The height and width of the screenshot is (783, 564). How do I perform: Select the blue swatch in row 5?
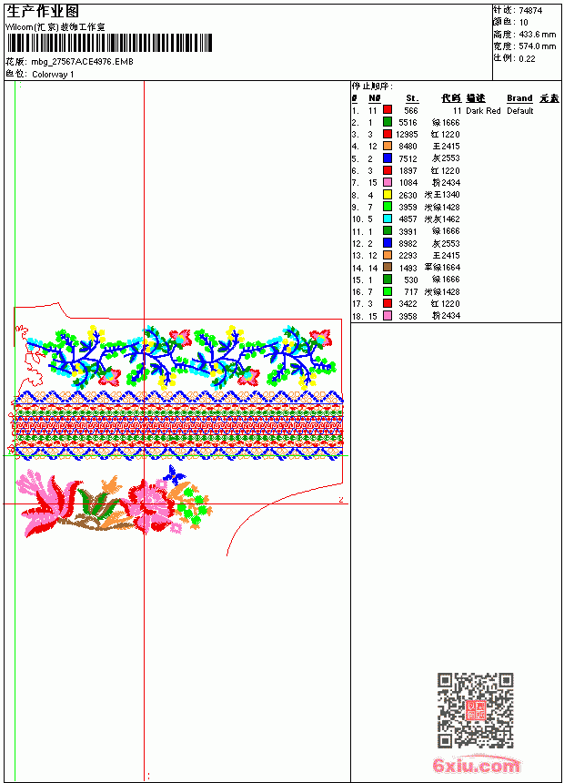pyautogui.click(x=388, y=158)
